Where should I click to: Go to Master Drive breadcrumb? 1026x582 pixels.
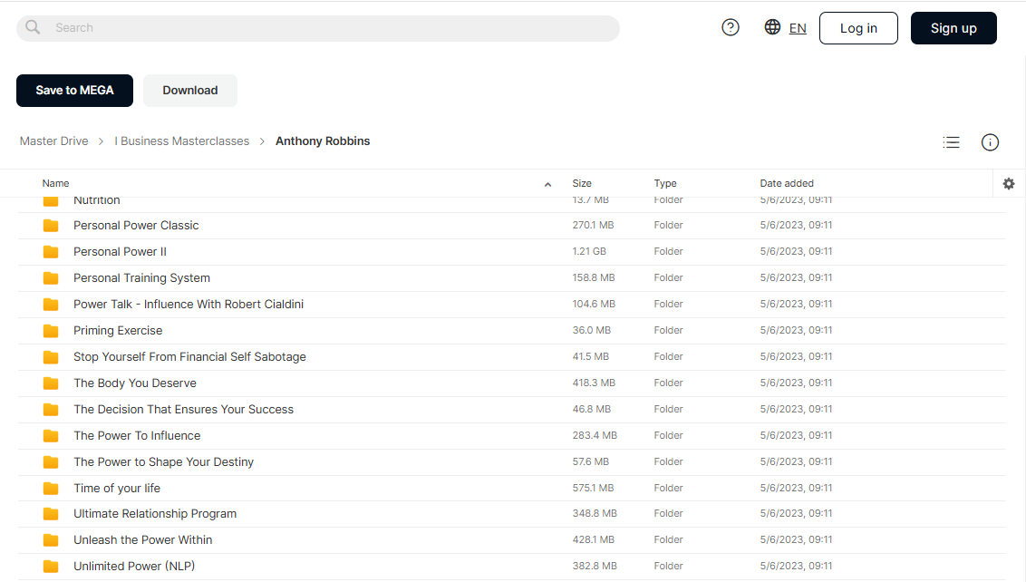[53, 141]
